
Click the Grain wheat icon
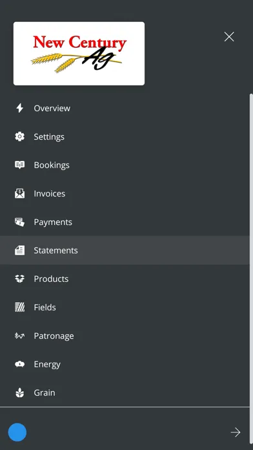coord(19,392)
